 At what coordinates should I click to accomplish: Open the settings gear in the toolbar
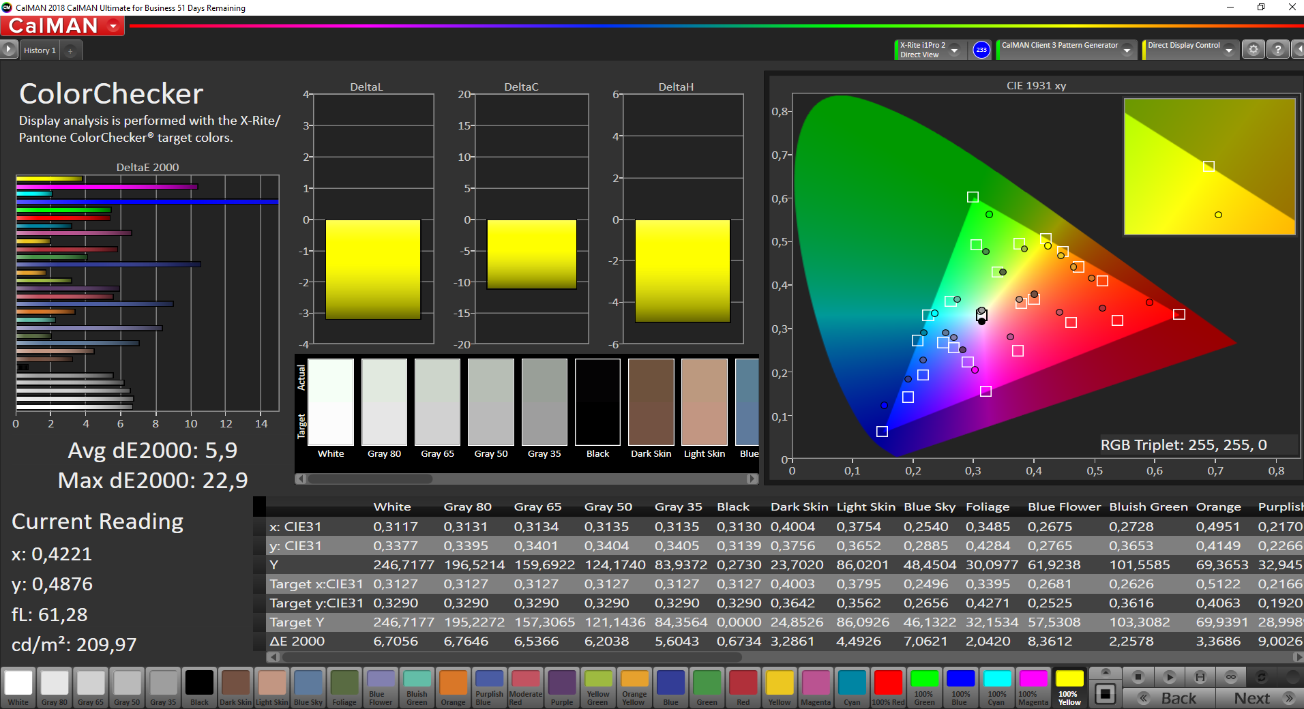click(x=1253, y=50)
